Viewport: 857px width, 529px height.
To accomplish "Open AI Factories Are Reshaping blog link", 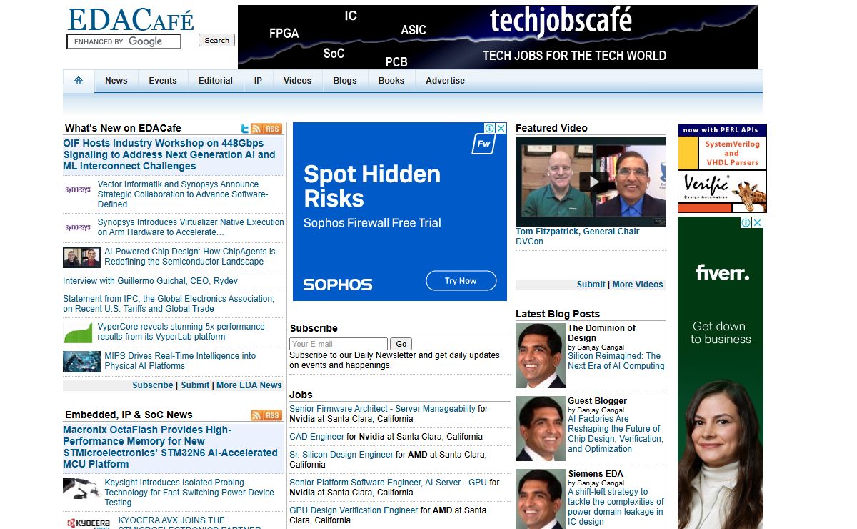I will pos(616,434).
